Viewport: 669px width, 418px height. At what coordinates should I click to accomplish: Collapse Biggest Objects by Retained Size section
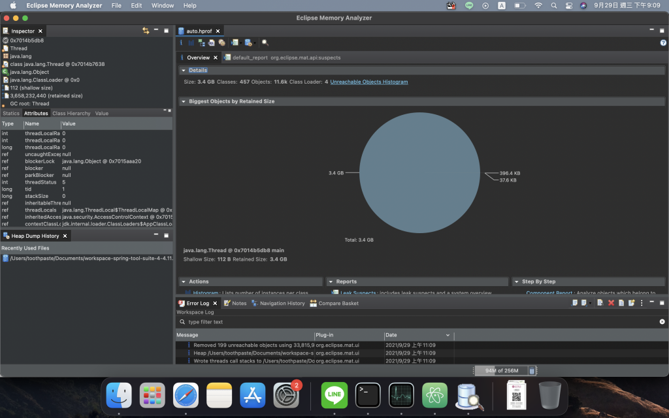click(x=184, y=101)
